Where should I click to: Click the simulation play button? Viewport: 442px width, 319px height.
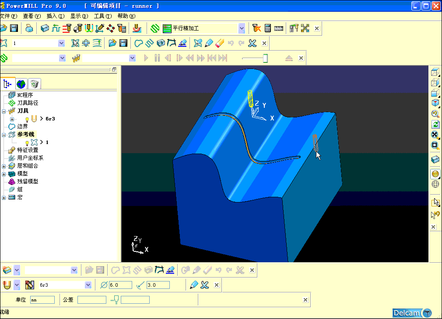146,58
